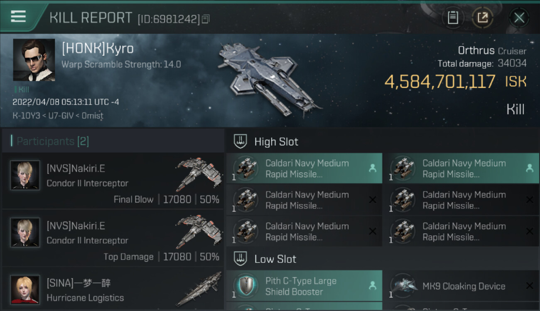Click the High Slot section icon
The image size is (540, 311).
tap(241, 141)
